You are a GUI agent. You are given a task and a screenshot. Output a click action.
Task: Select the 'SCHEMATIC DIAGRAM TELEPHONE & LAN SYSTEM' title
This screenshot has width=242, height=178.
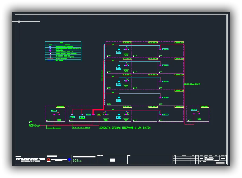tap(125, 128)
